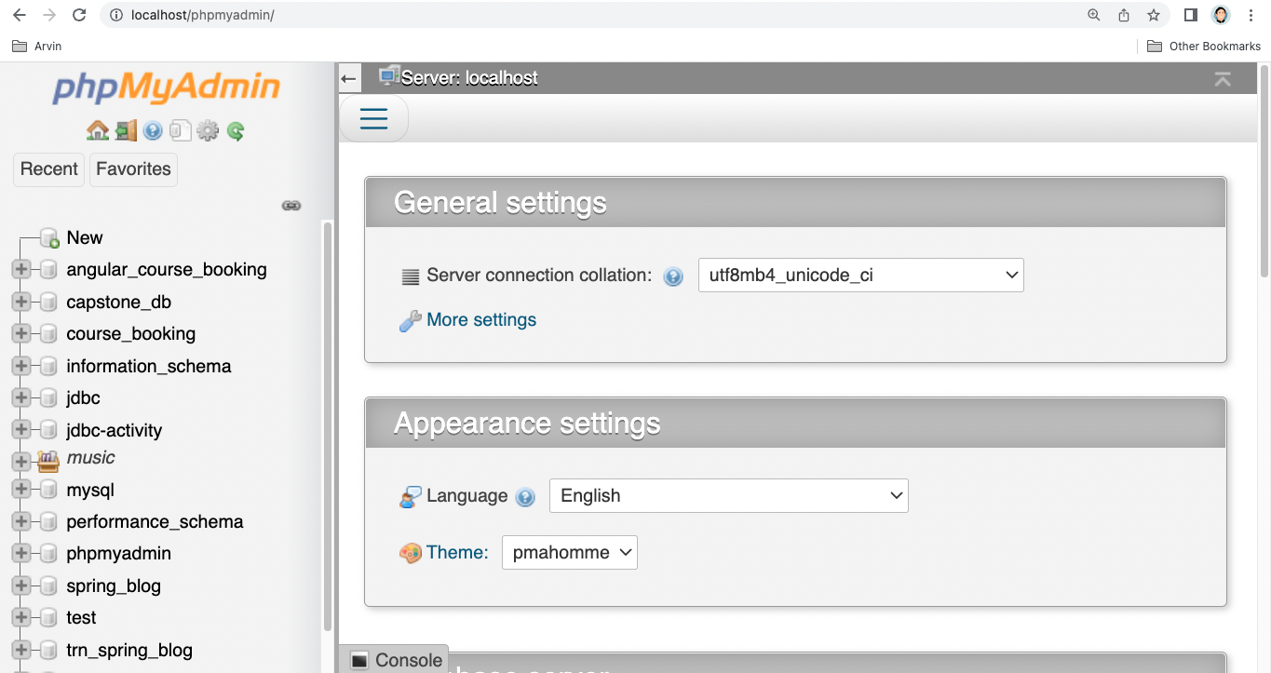Click the browser zoom magnifier icon
Image resolution: width=1271 pixels, height=673 pixels.
point(1094,15)
